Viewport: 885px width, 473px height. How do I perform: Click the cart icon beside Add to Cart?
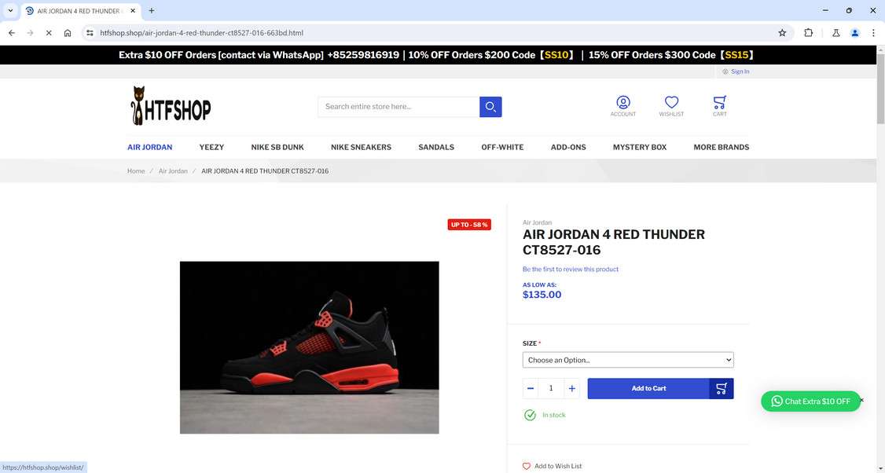(x=722, y=388)
